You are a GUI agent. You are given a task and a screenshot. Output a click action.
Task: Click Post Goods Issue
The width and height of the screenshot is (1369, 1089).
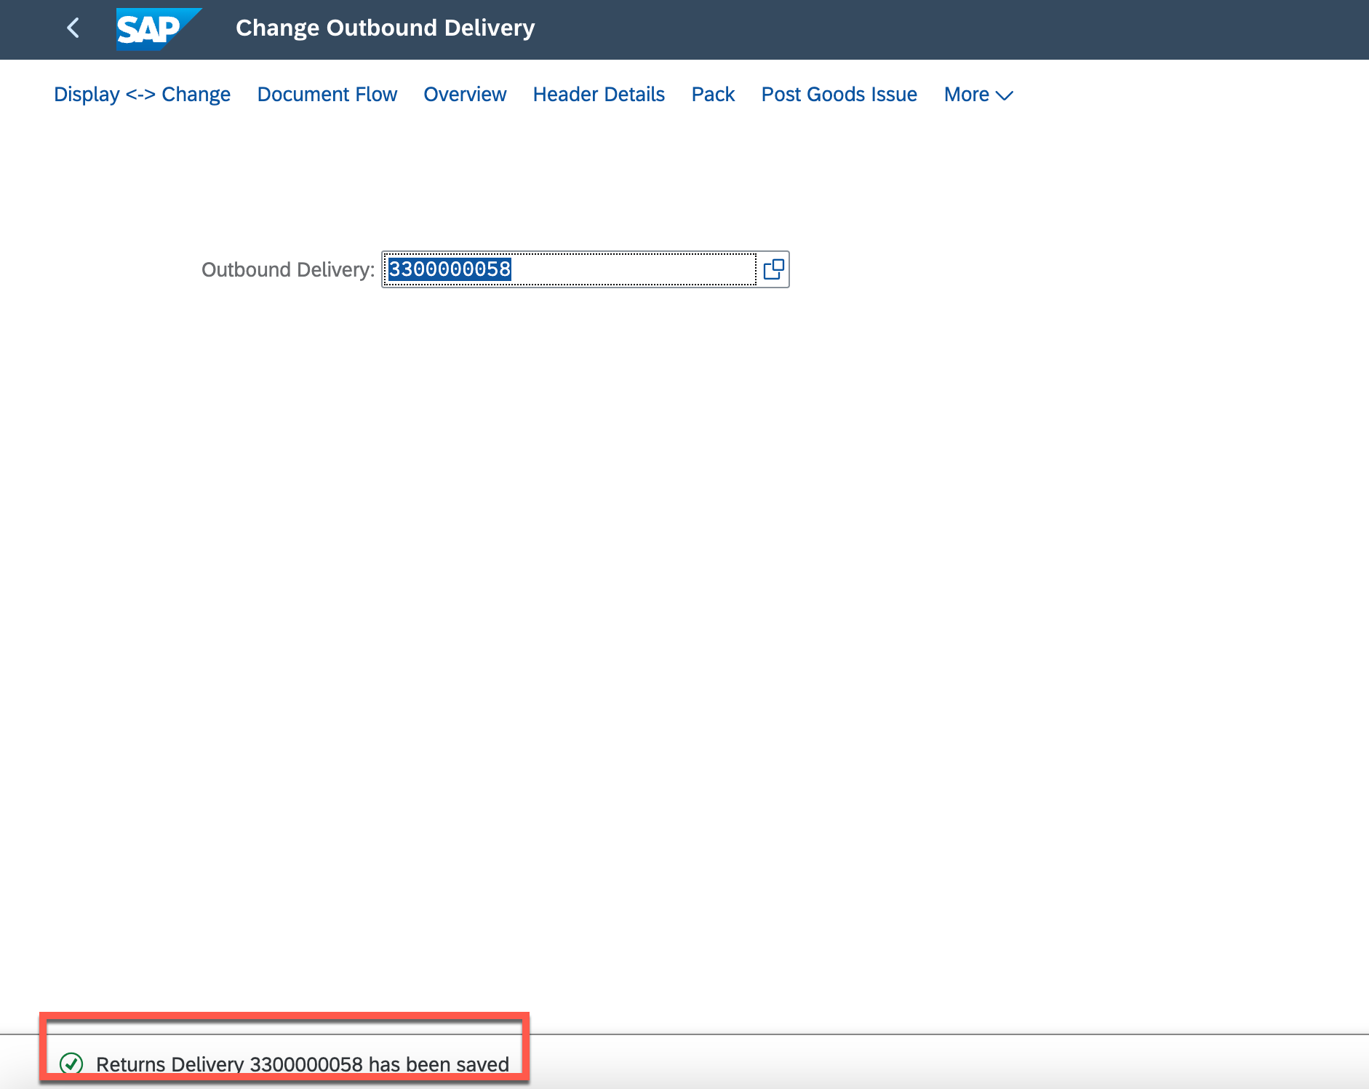(x=839, y=95)
